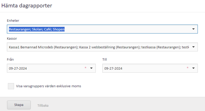The height and width of the screenshot is (111, 205).
Task: Click the Skapa button
Action: pyautogui.click(x=19, y=105)
